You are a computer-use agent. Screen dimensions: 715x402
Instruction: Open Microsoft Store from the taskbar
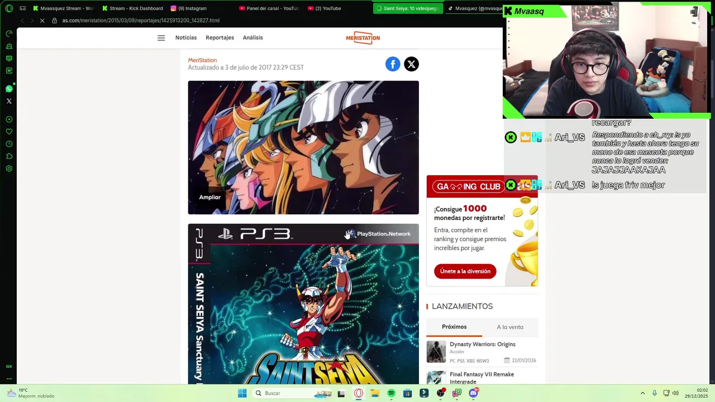coord(408,393)
